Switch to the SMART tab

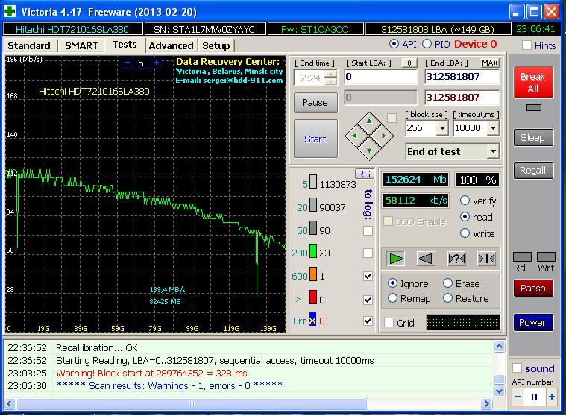[x=81, y=45]
